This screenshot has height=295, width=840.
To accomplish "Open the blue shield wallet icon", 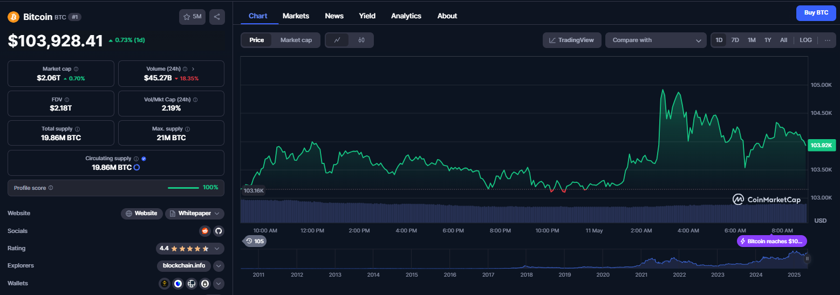I will tap(178, 283).
